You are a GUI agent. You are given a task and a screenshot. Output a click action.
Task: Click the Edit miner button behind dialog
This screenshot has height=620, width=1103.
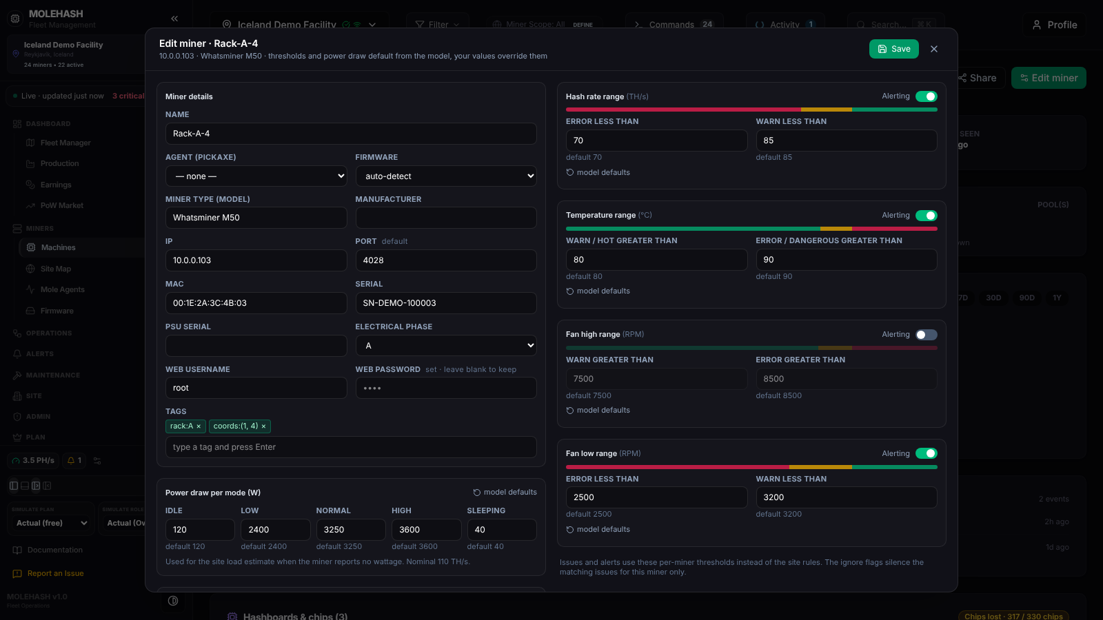point(1049,78)
